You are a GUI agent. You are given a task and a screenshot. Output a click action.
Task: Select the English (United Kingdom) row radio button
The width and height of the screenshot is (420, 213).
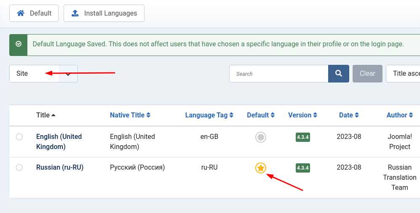[19, 137]
